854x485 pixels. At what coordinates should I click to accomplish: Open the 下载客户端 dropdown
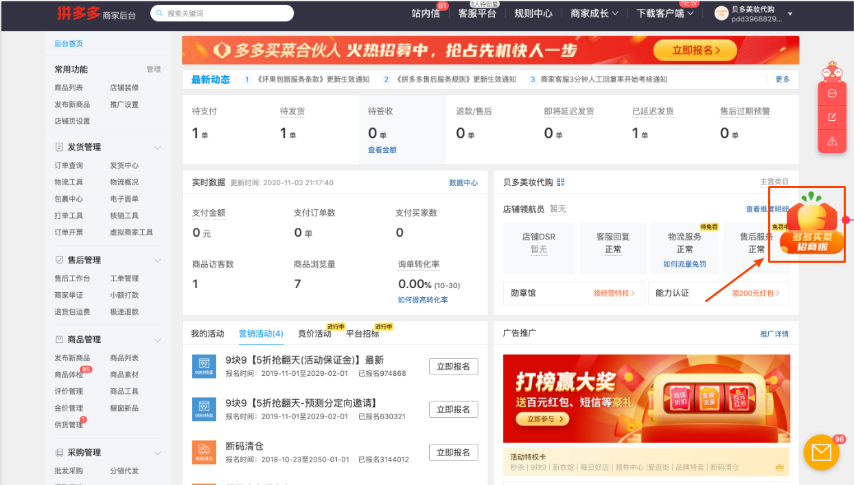[x=665, y=13]
